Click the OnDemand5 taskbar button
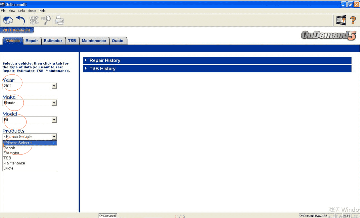The height and width of the screenshot is (218, 360). [108, 216]
